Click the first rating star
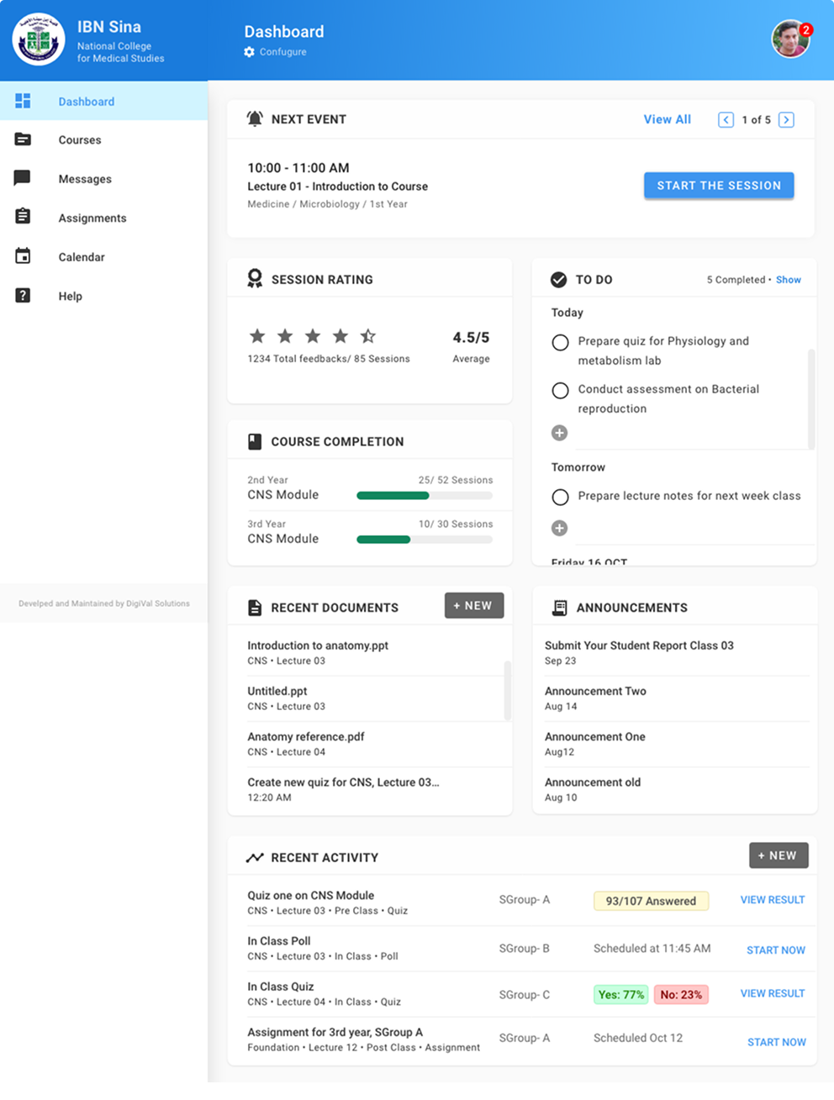Image resolution: width=834 pixels, height=1100 pixels. pos(257,336)
